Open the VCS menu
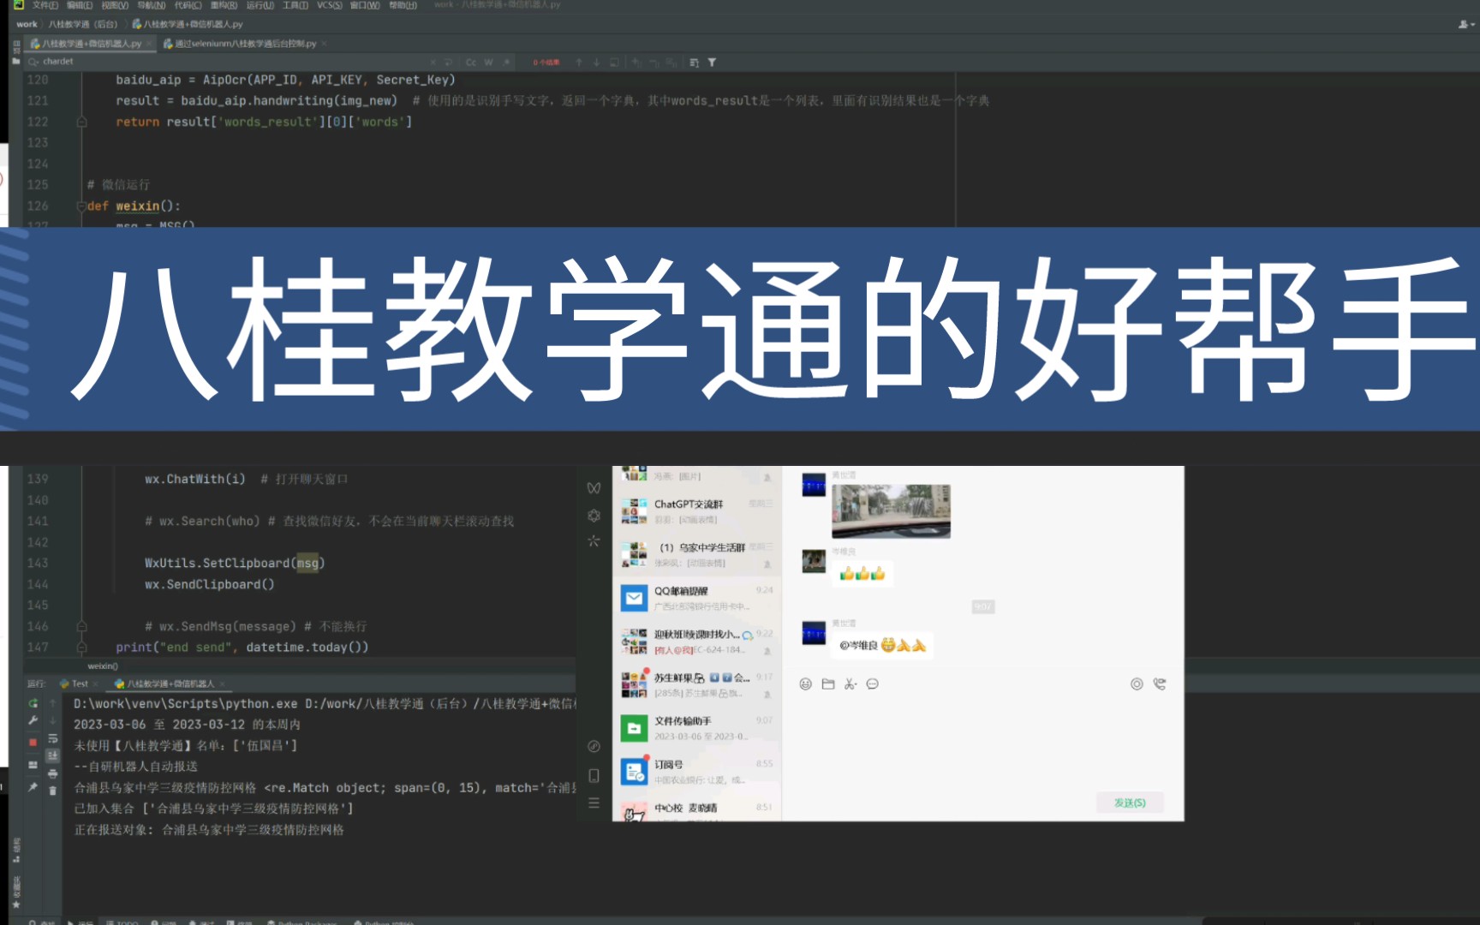This screenshot has width=1480, height=925. pyautogui.click(x=329, y=5)
